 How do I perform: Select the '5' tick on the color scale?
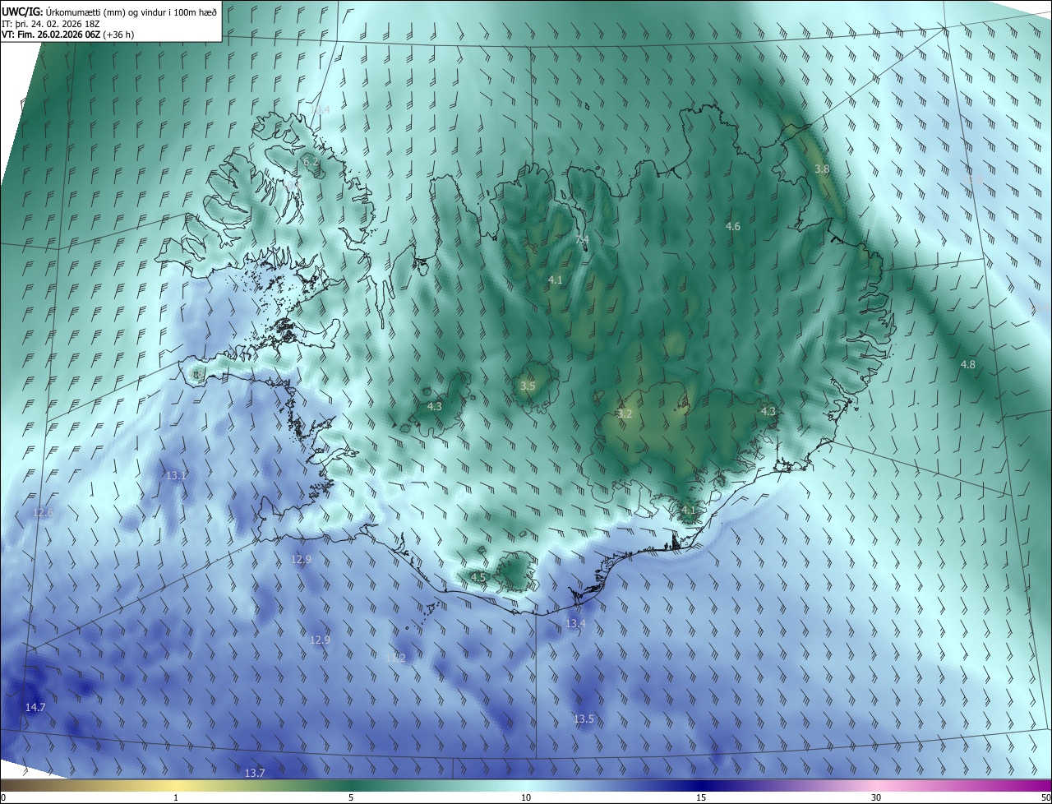tap(351, 797)
